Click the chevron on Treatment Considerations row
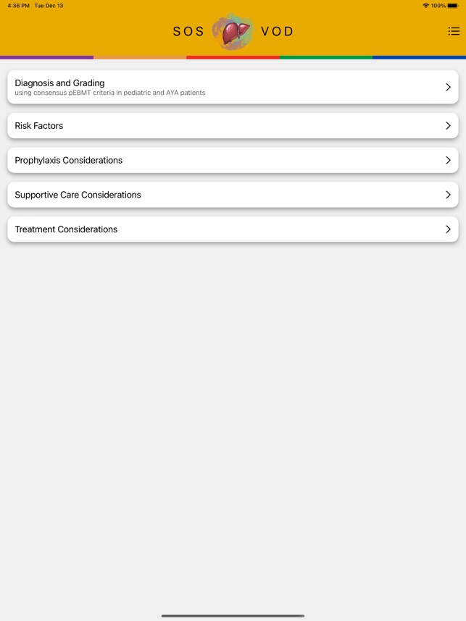This screenshot has width=466, height=621. [x=447, y=229]
